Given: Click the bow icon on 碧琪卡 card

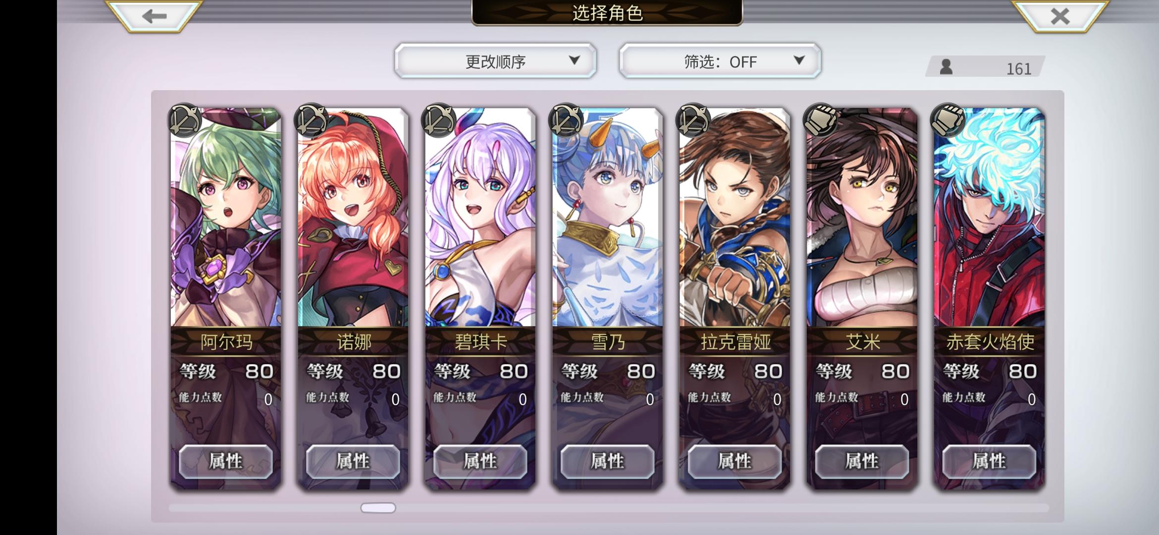Looking at the screenshot, I should [x=438, y=120].
